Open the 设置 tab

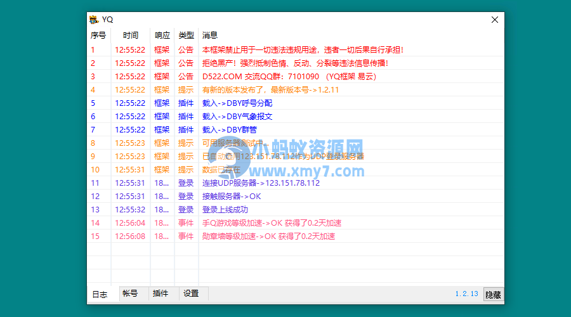[191, 294]
